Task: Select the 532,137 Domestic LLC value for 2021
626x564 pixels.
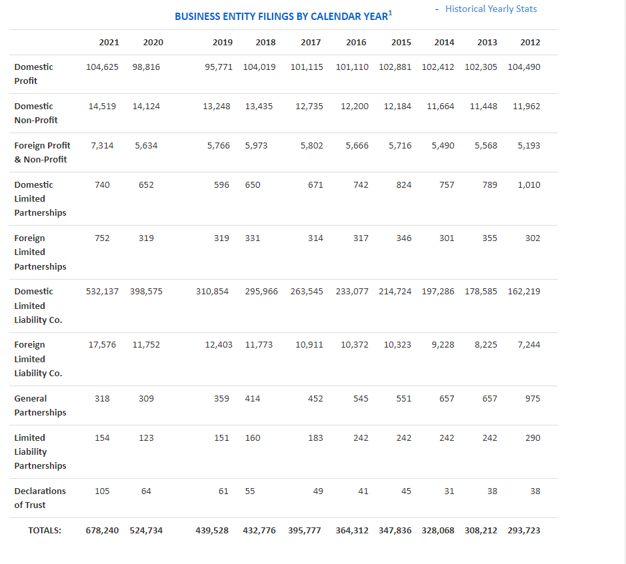Action: click(102, 291)
